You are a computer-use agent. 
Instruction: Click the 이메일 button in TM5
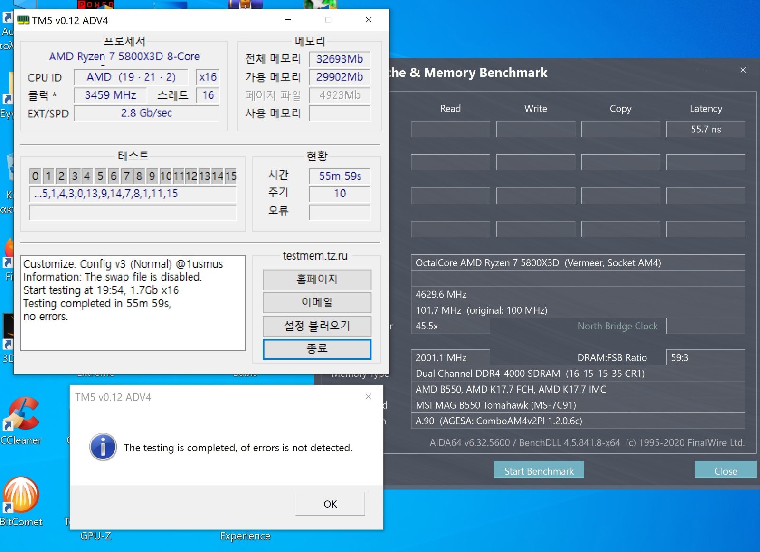[317, 302]
